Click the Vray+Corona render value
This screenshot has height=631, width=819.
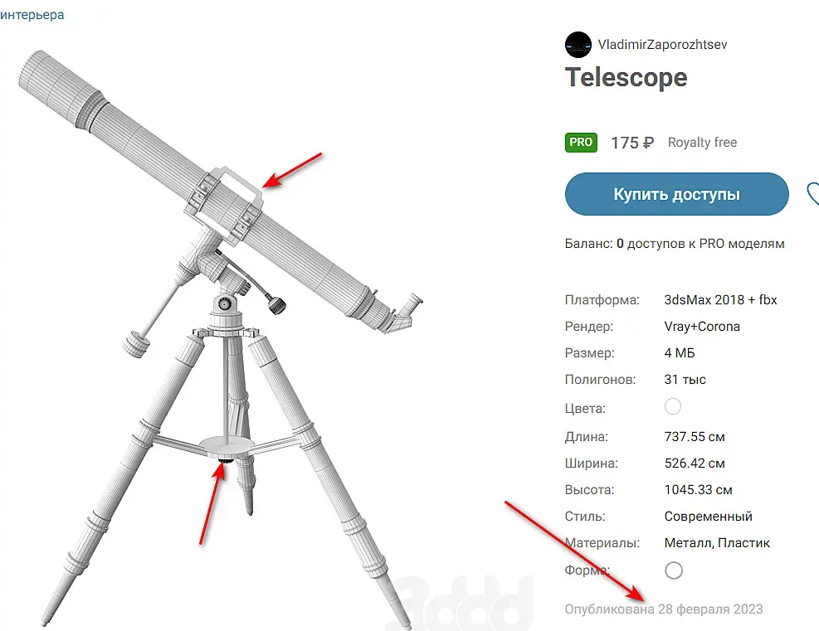point(702,327)
